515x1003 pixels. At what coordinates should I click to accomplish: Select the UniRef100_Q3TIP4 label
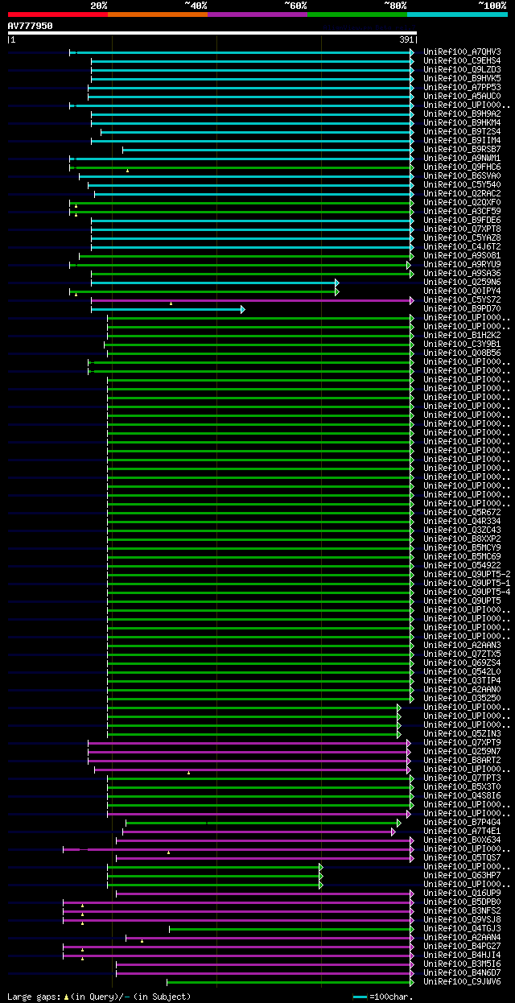pos(462,680)
